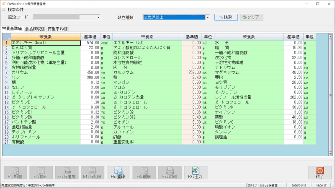Open the 施設コード dropdown list
335x189 pixels.
tap(98, 18)
